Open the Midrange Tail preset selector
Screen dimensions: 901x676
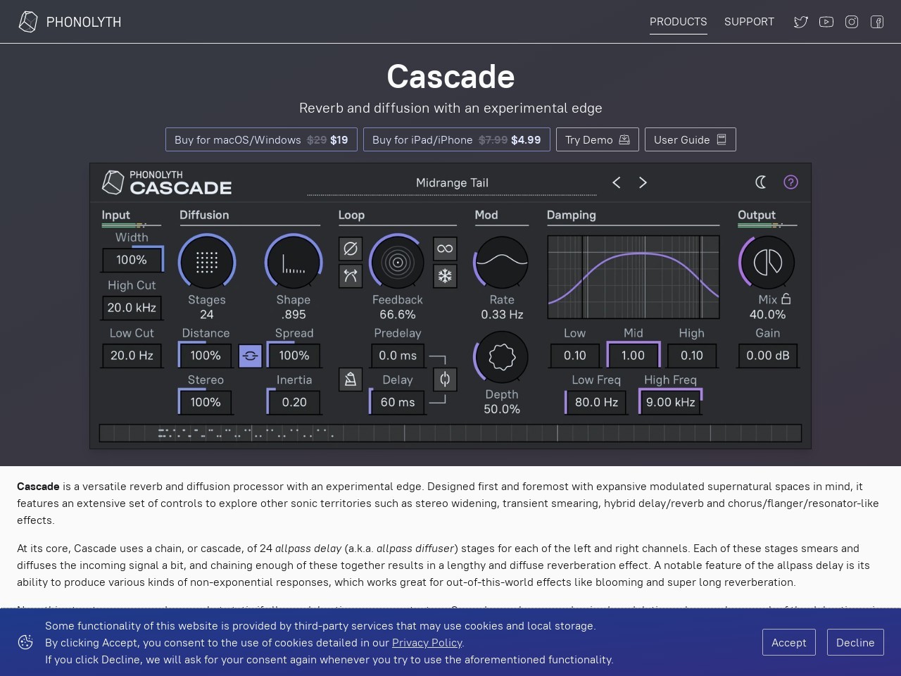pos(452,182)
